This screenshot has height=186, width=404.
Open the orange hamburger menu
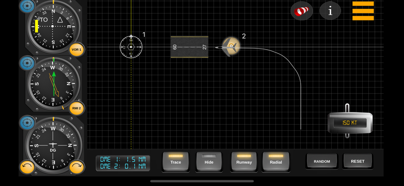pyautogui.click(x=363, y=11)
